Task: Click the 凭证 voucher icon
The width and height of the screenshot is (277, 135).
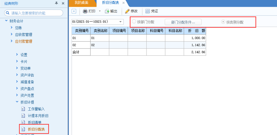Action: 147,11
